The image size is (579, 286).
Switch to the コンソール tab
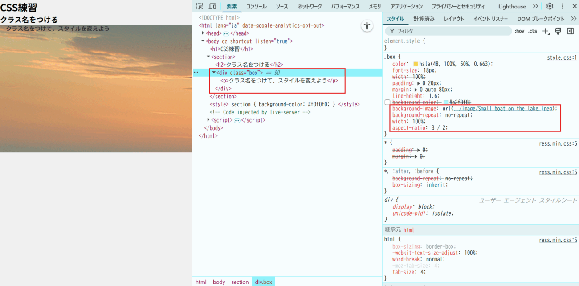[257, 6]
